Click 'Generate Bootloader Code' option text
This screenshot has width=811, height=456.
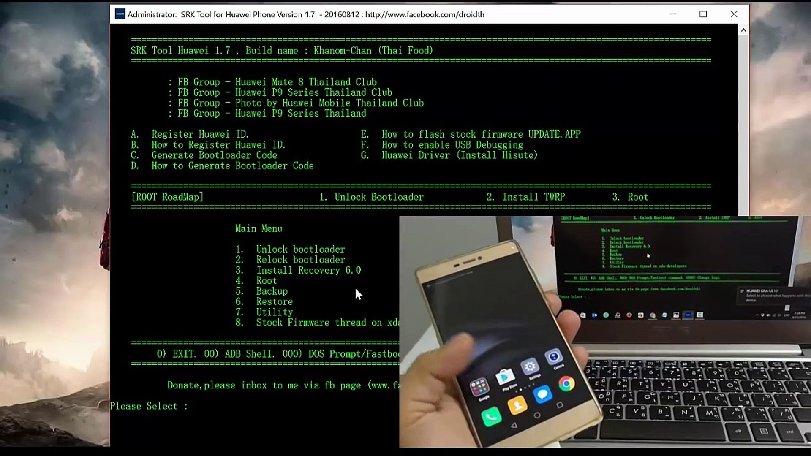click(214, 155)
